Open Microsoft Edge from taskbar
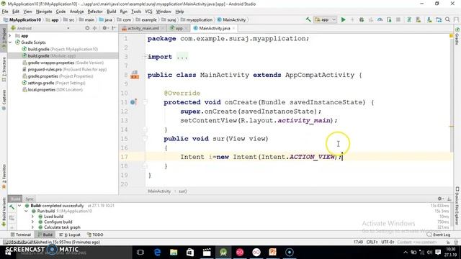The height and width of the screenshot is (259, 461). point(157,252)
